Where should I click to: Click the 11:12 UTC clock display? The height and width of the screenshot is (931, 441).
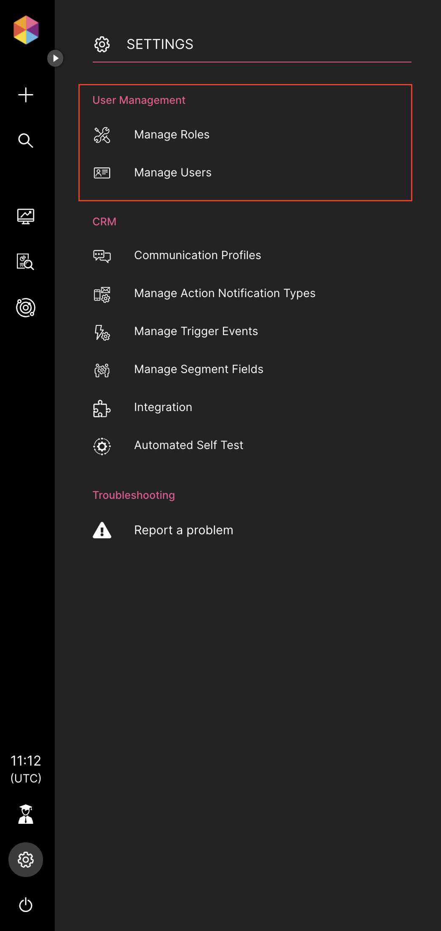26,769
